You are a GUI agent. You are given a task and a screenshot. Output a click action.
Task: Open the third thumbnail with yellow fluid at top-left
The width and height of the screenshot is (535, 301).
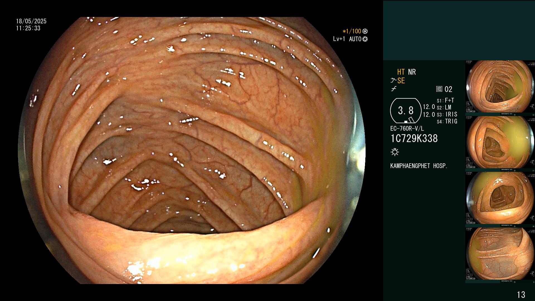pos(500,200)
